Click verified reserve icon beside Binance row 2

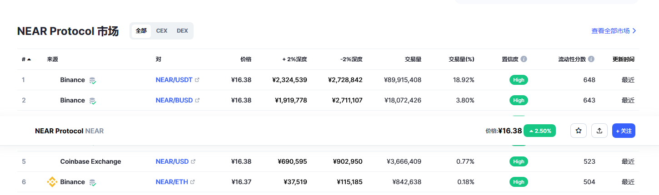pyautogui.click(x=92, y=101)
